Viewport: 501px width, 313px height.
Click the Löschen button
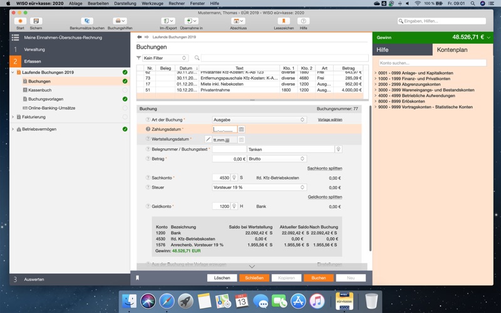222,278
